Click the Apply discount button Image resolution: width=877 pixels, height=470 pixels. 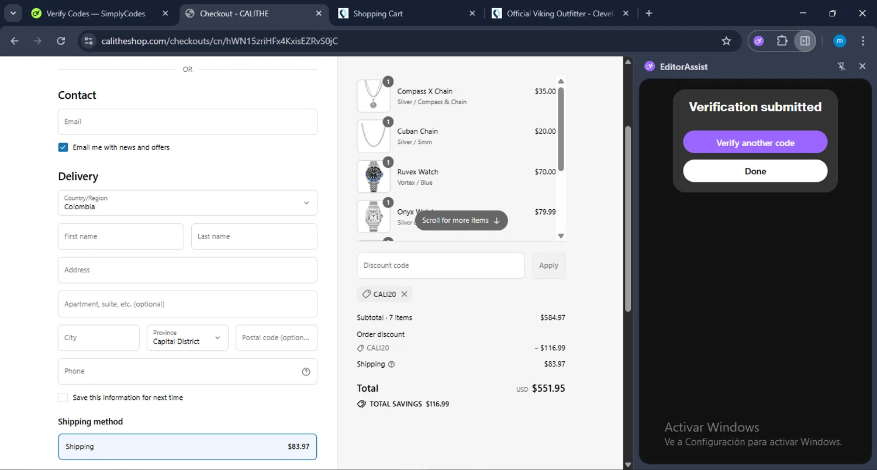point(548,265)
